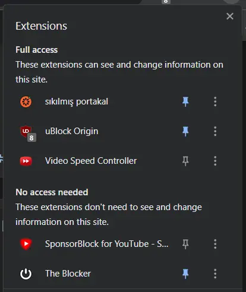Pin SponsorBlock for YouTube to the toolbar
246x292 pixels.
(185, 244)
